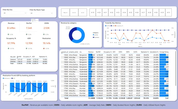Click the others bar in booking platform chart
The height and width of the screenshot is (109, 178).
34,87
